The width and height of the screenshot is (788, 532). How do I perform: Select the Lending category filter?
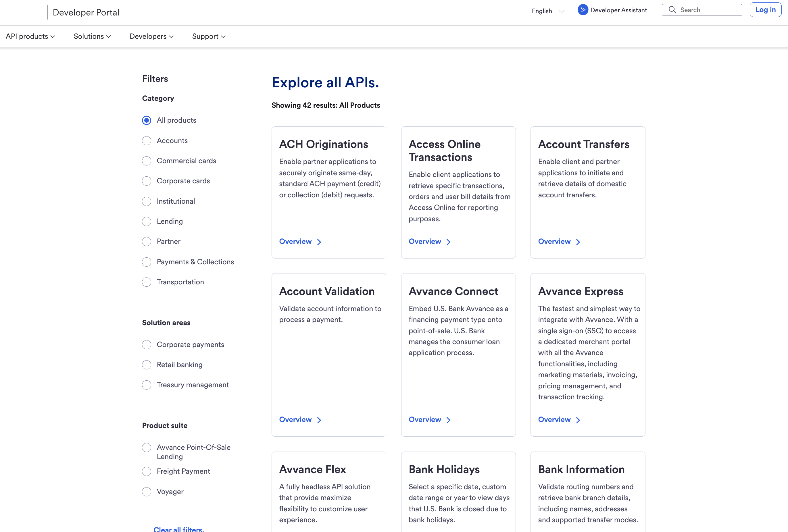(x=147, y=221)
